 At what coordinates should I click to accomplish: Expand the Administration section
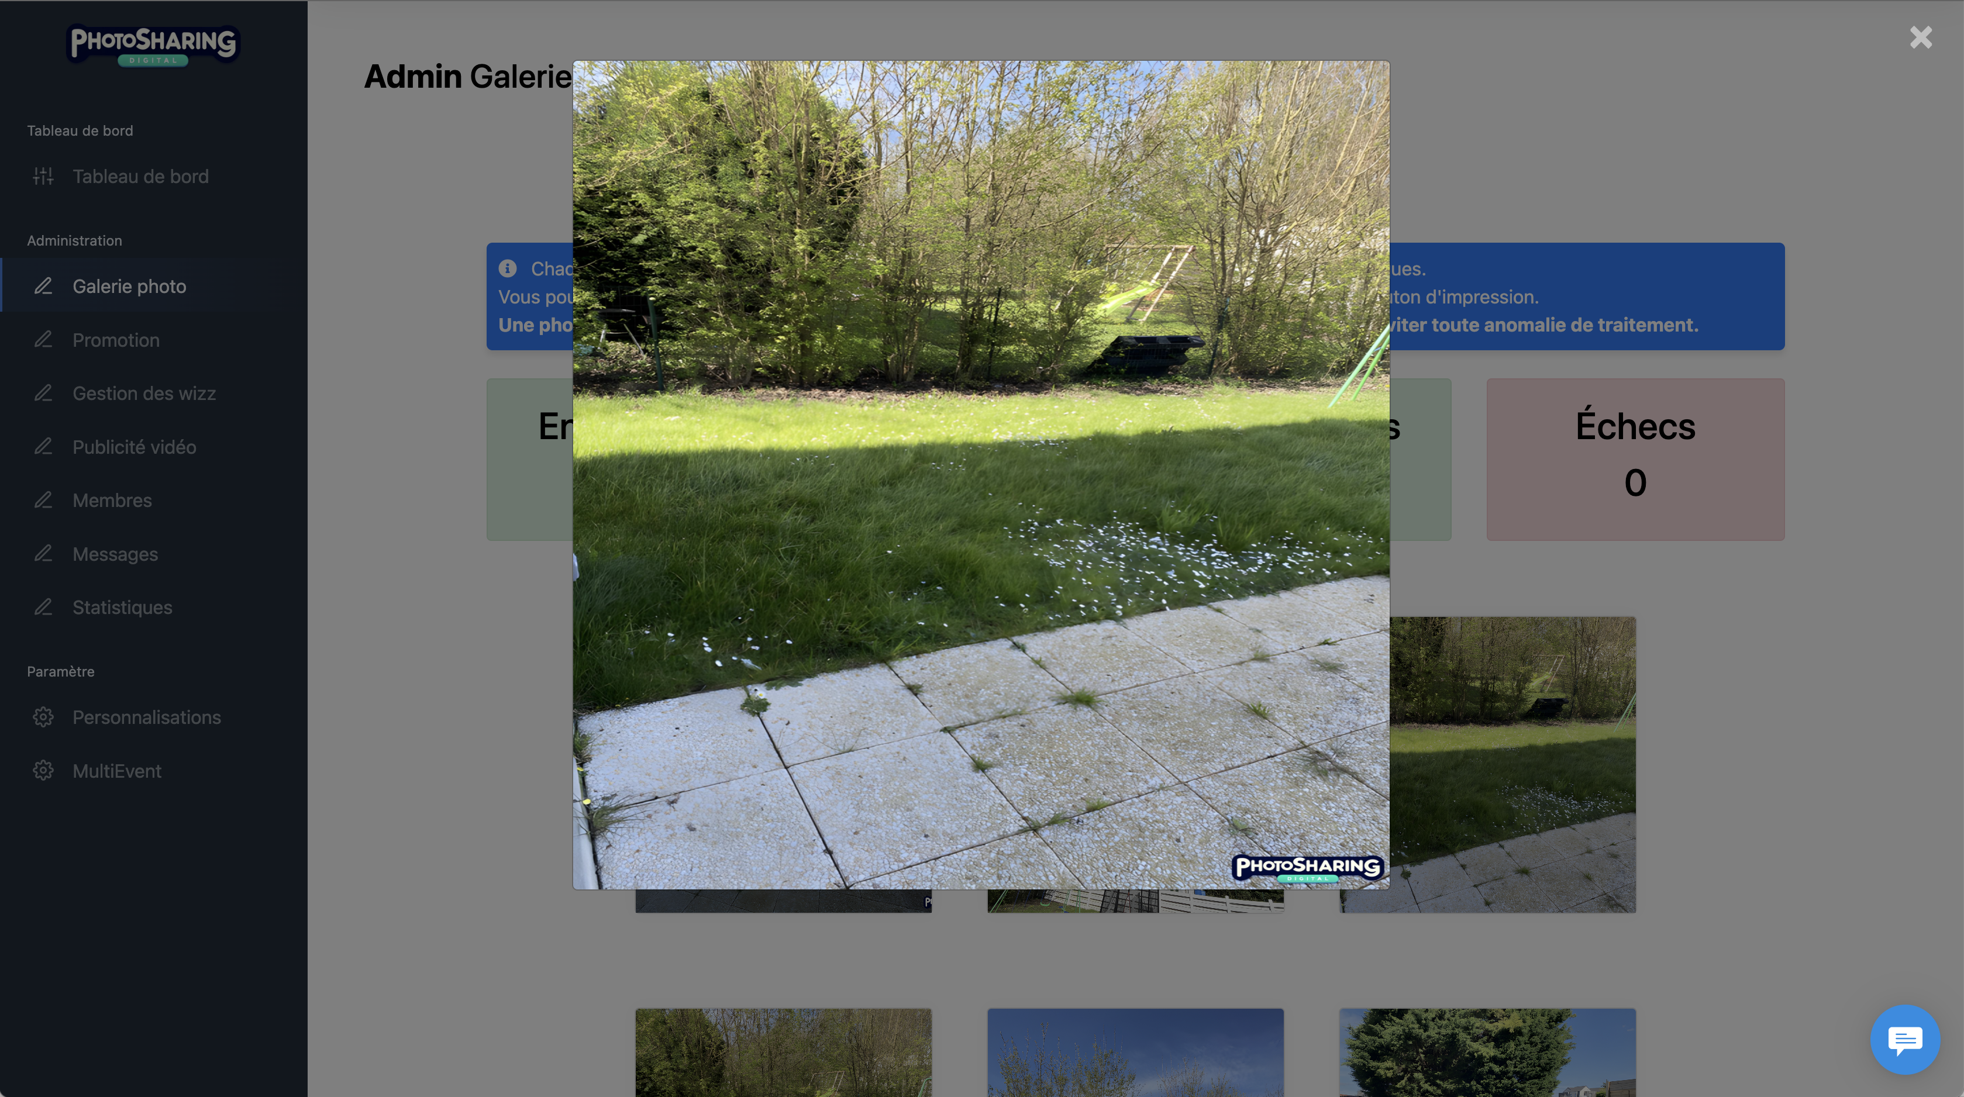(74, 240)
